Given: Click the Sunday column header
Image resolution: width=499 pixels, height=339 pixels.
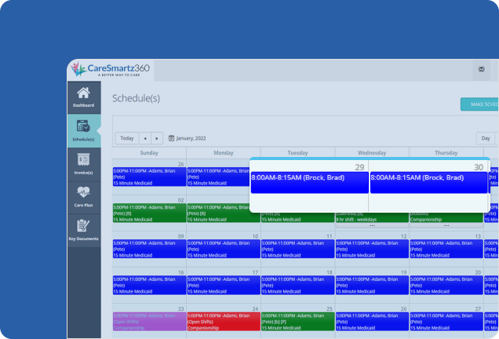Looking at the screenshot, I should tap(149, 153).
